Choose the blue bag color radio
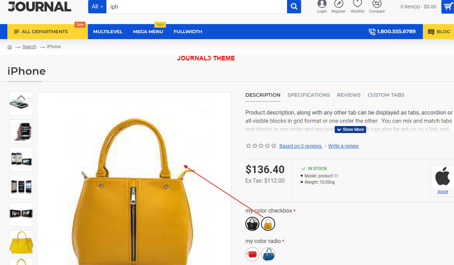454x265 pixels. coord(268,254)
